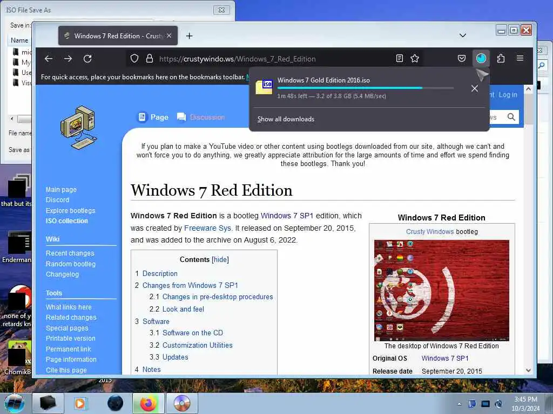Click What links here

tap(69, 307)
